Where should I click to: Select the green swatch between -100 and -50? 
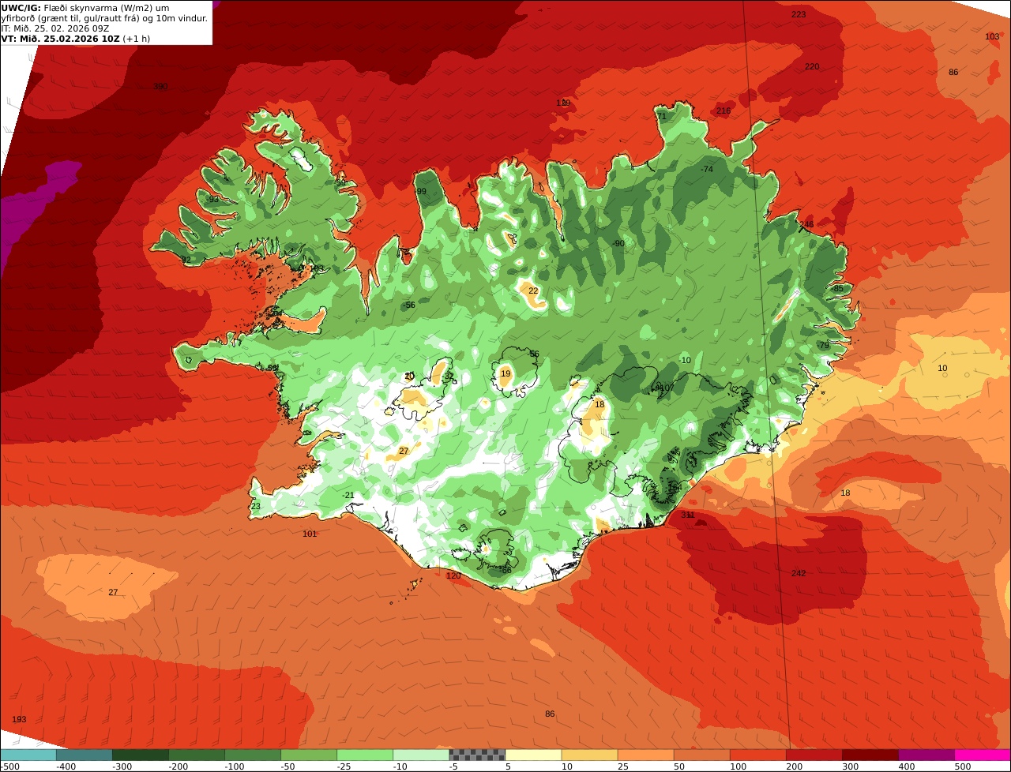253,755
